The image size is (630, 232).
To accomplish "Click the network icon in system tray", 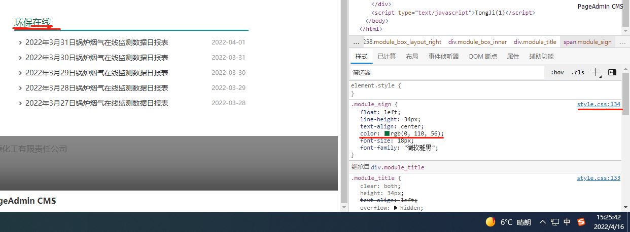I will coord(555,222).
